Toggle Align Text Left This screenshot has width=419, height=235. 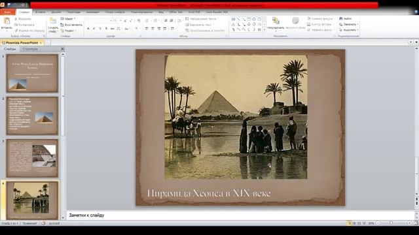click(147, 29)
